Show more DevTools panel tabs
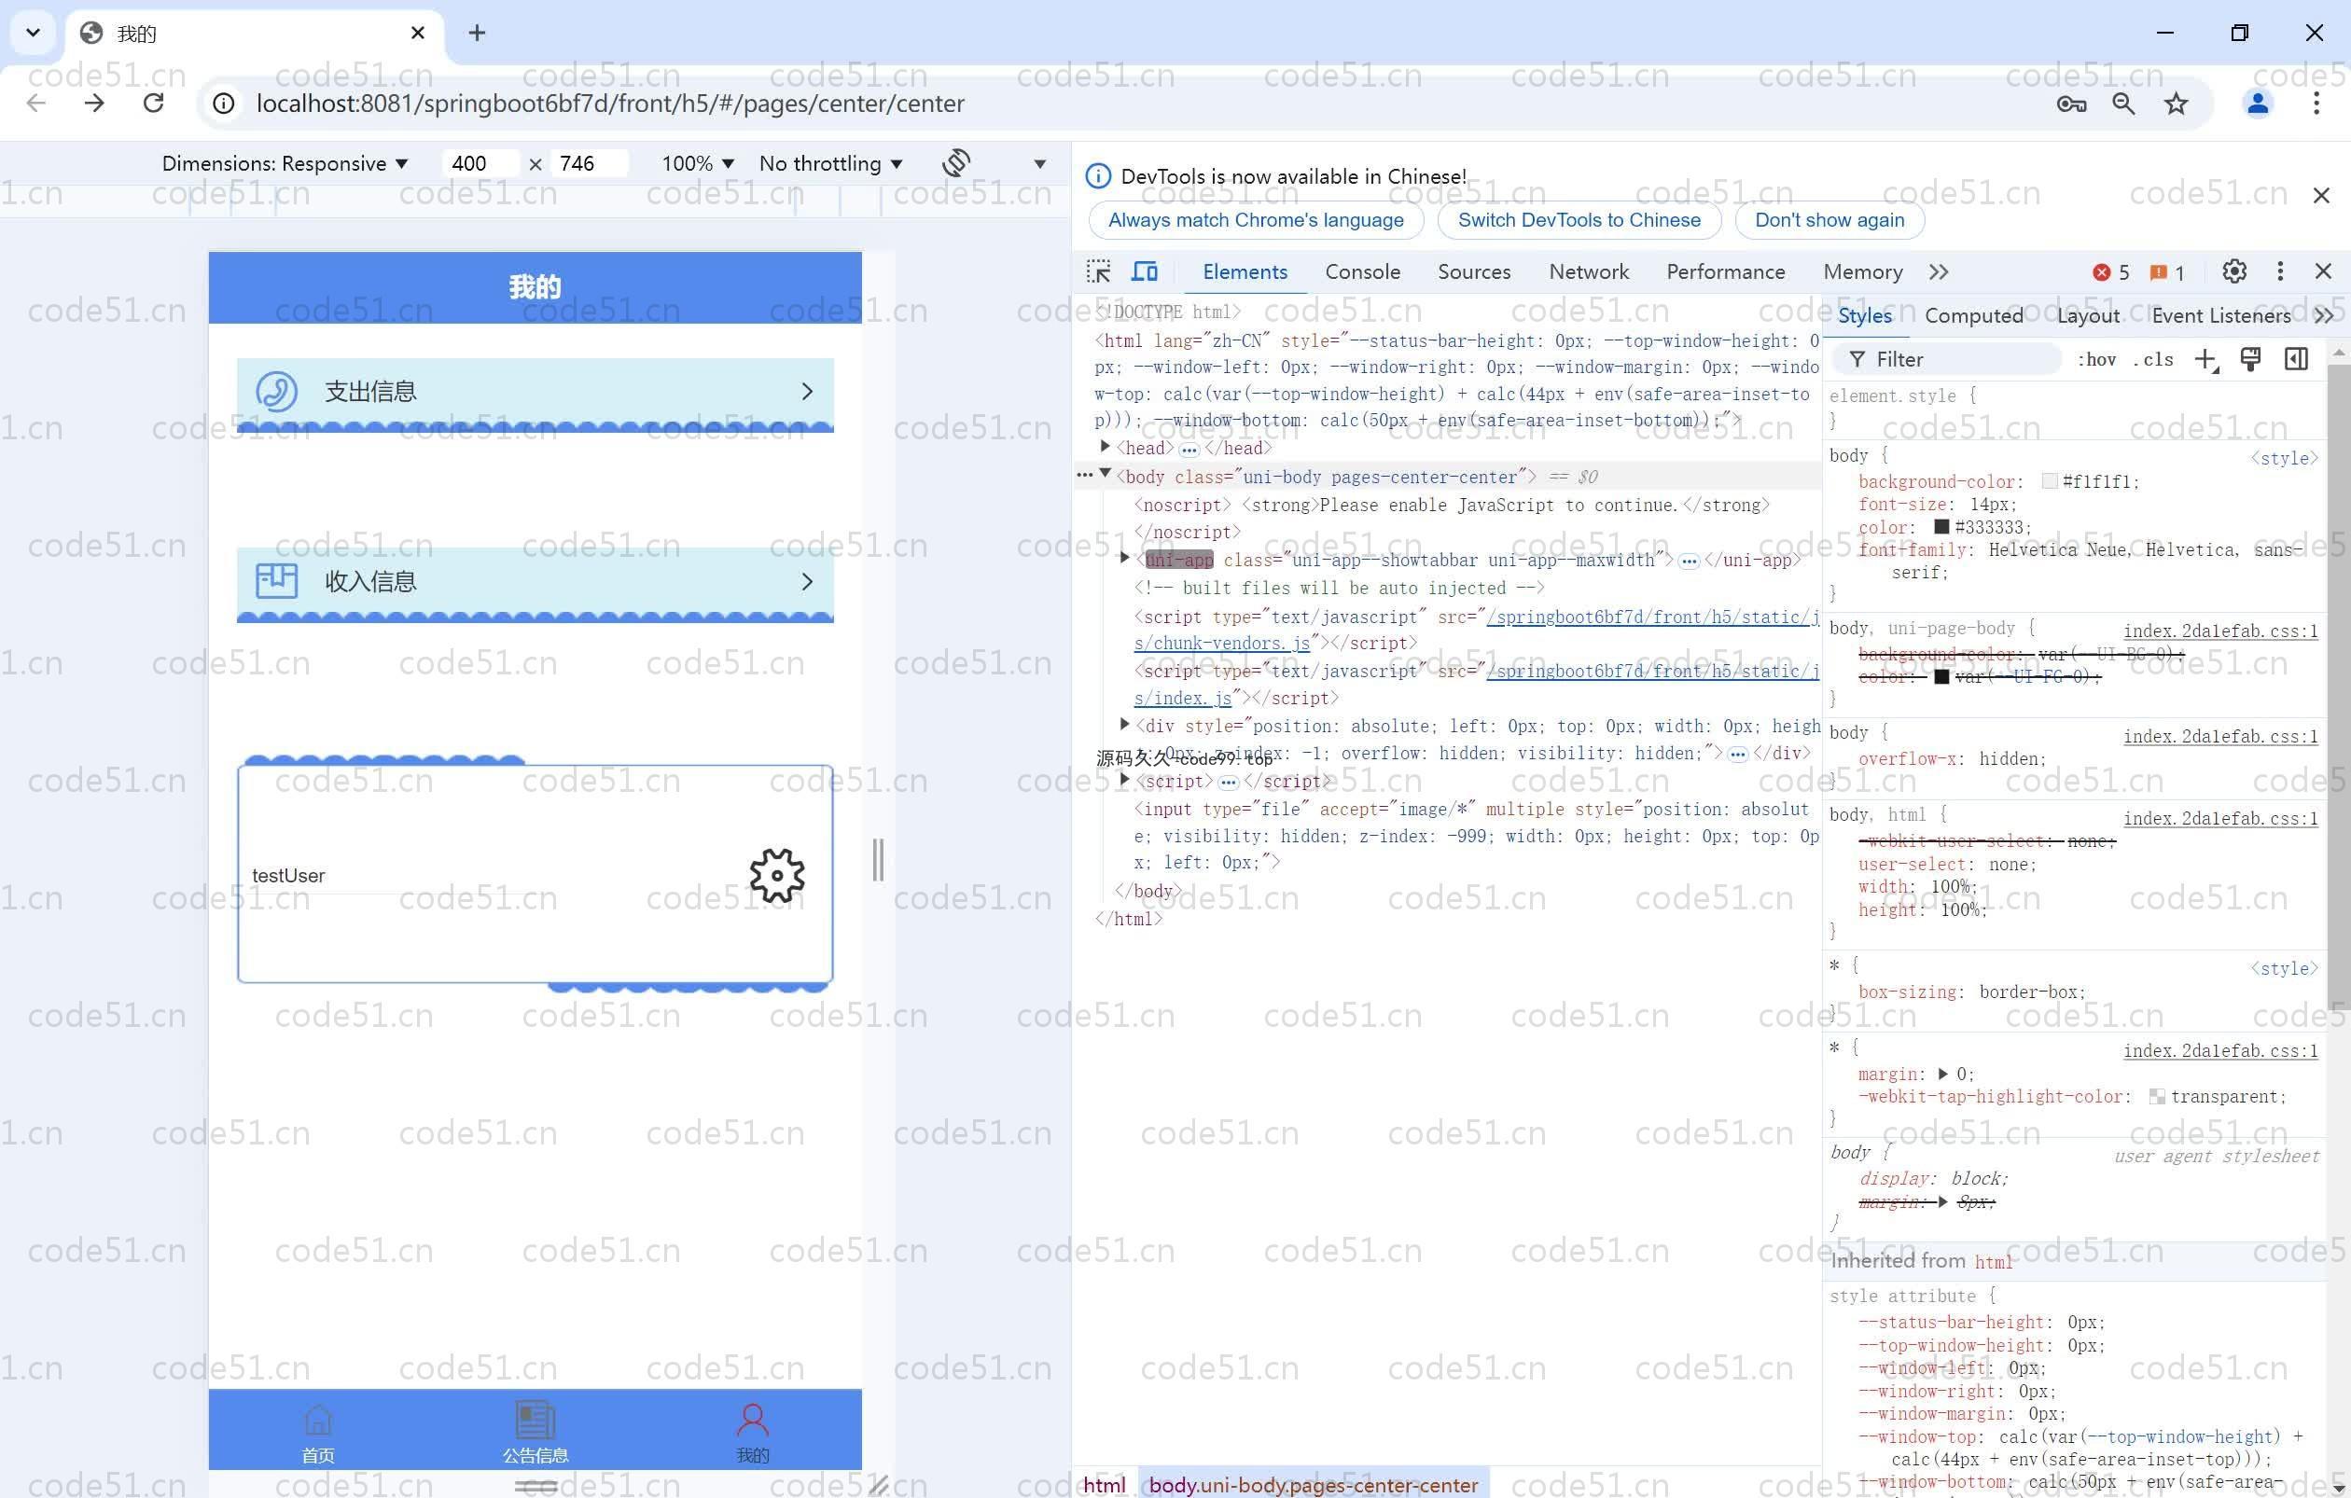2351x1498 pixels. [x=1939, y=272]
